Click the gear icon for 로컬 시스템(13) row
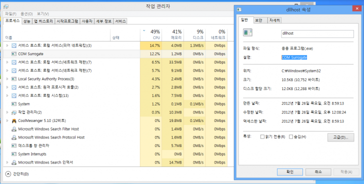Screen dimensions: 364x184 [x=14, y=95]
